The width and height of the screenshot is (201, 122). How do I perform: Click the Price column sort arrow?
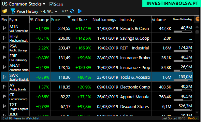(69, 18)
